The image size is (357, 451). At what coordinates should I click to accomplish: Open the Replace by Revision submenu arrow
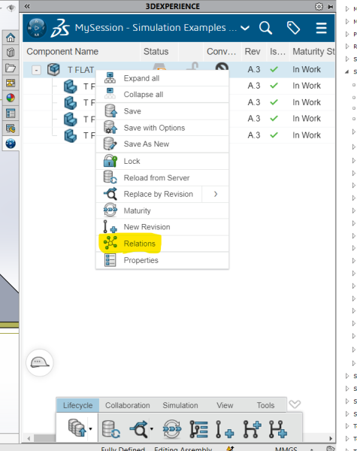click(x=216, y=194)
